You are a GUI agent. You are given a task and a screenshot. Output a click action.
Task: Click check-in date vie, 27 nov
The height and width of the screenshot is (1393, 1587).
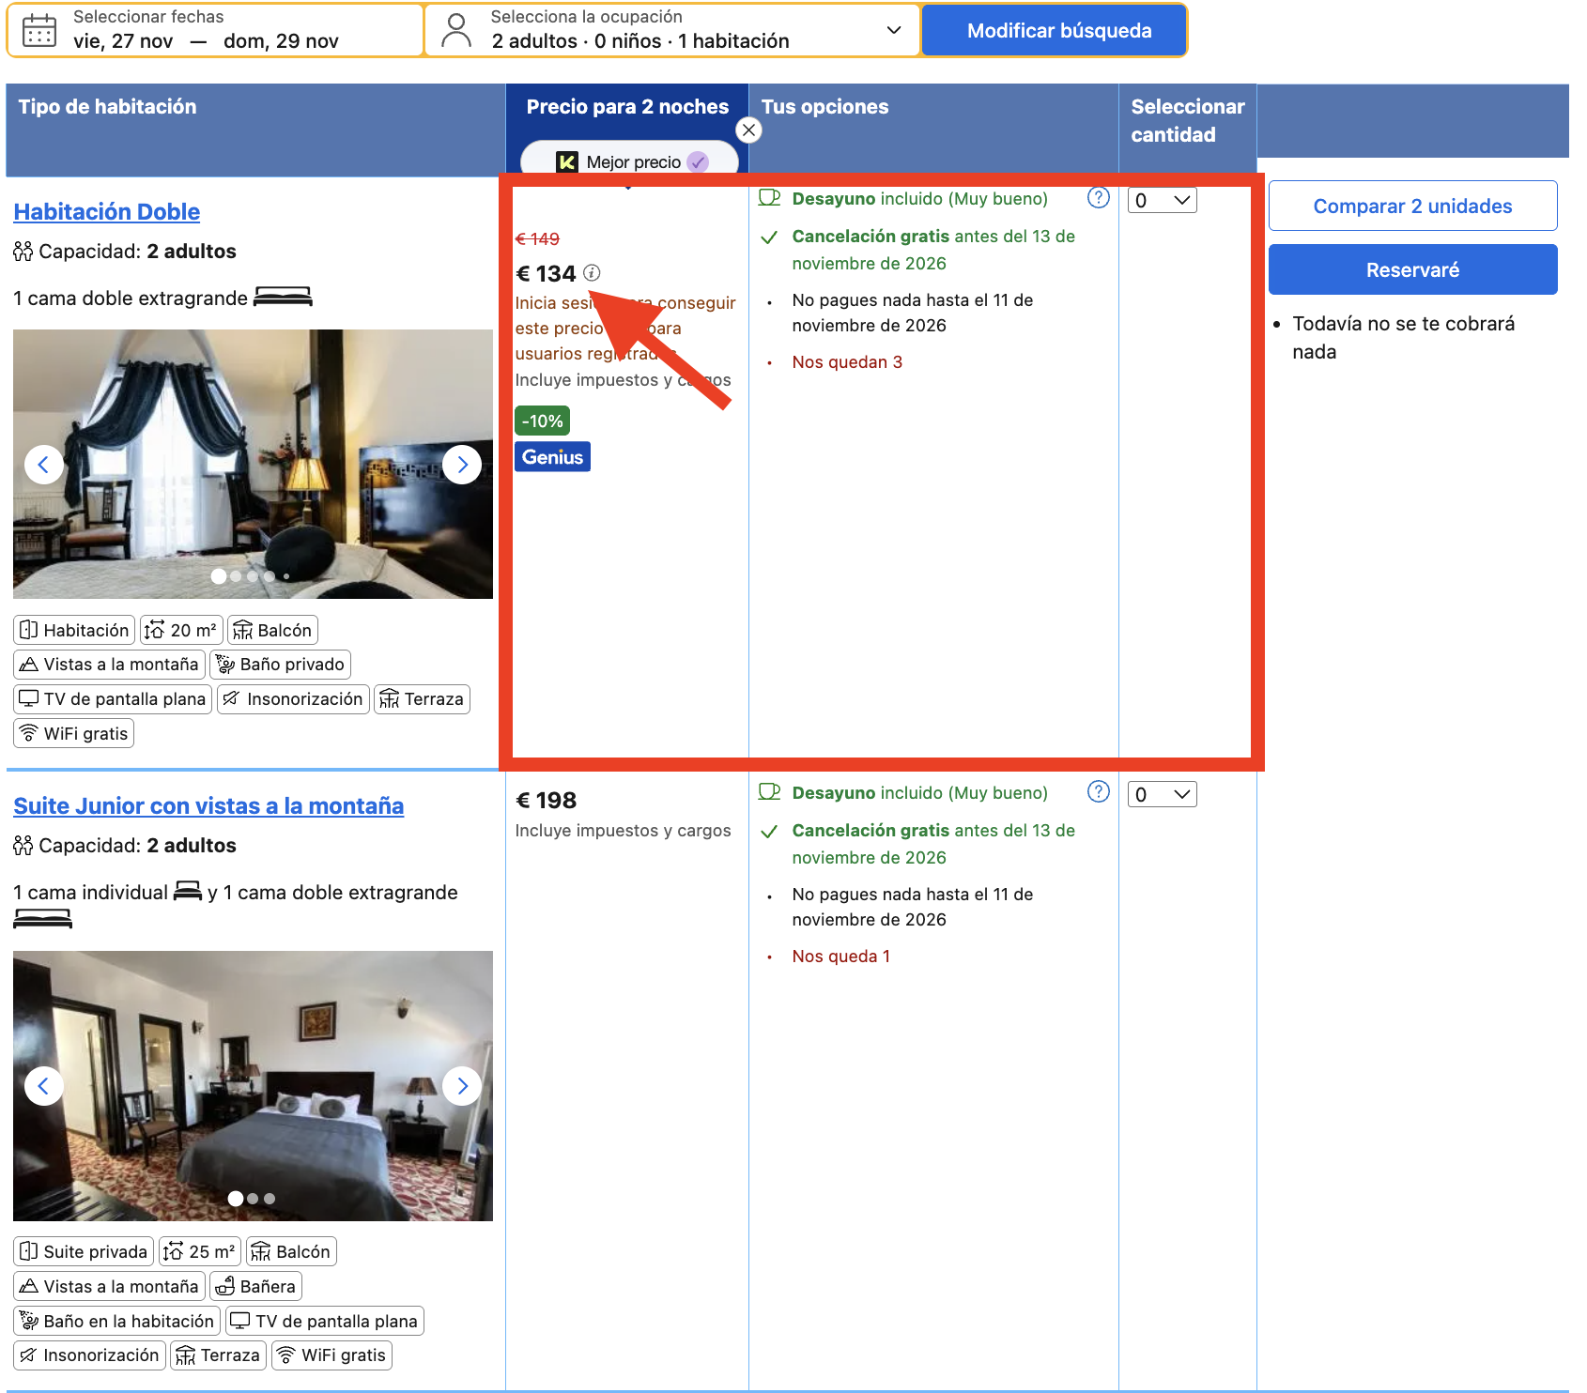(123, 41)
